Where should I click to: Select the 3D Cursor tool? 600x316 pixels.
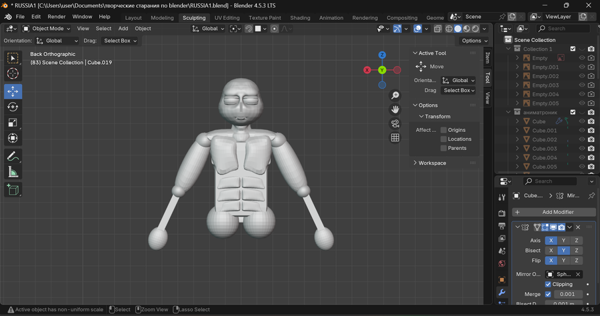click(x=13, y=73)
